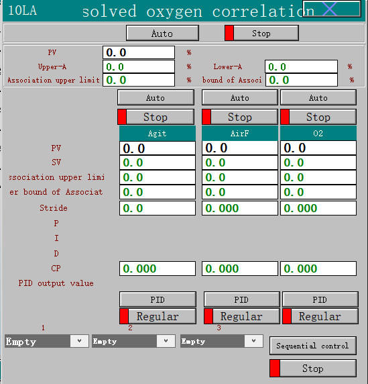Open dropdown 3 showing Empty
Image resolution: width=368 pixels, height=384 pixels.
(x=221, y=341)
